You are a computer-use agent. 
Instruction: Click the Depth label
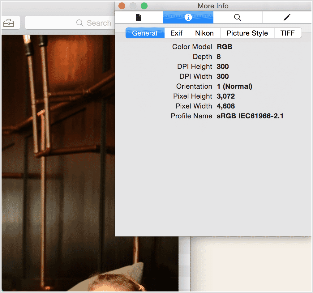coord(202,57)
